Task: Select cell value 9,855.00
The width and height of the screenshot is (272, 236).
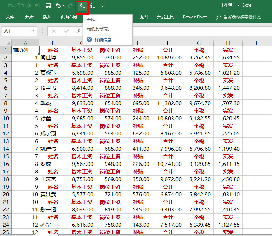Action: click(81, 58)
